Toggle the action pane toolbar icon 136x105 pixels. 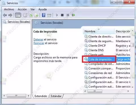[x=49, y=15]
